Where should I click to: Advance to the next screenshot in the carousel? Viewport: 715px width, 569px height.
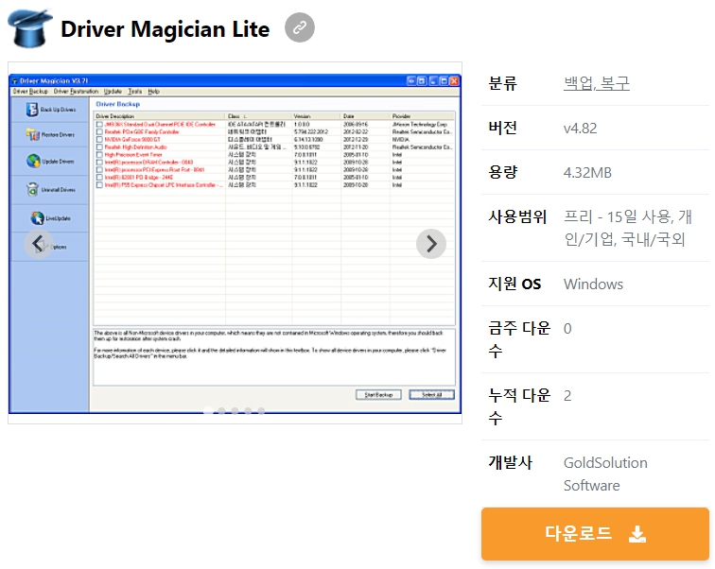(x=431, y=244)
